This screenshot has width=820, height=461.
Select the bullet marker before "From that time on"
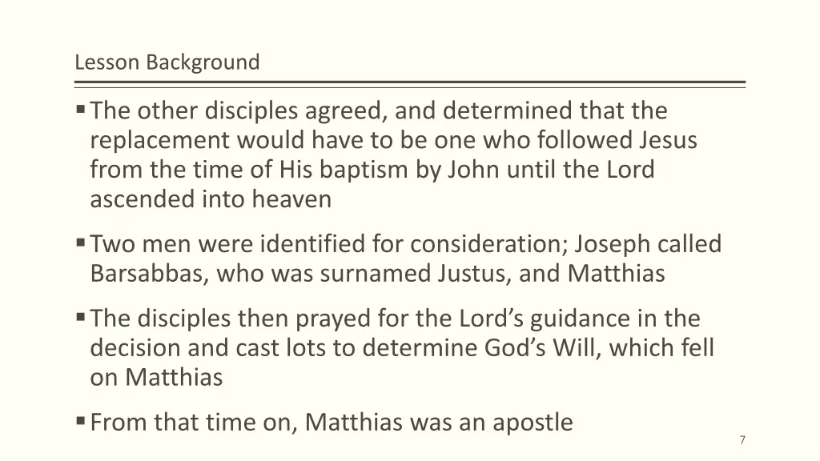pyautogui.click(x=81, y=421)
